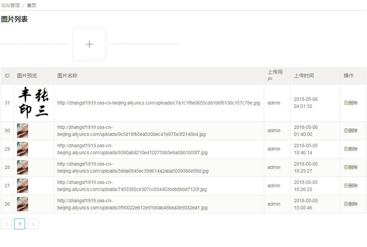Click the 上传时间 column header
Image resolution: width=367 pixels, height=247 pixels.
pos(304,76)
